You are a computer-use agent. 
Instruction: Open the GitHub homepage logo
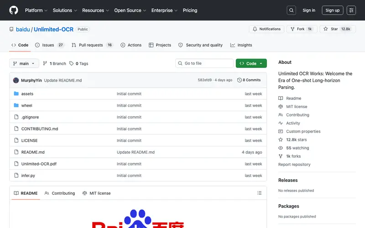point(14,10)
